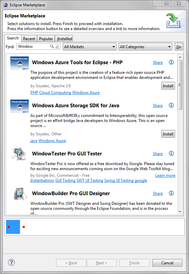
Task: Install Windows Azure Storage SDK for Java
Action: 168,134
